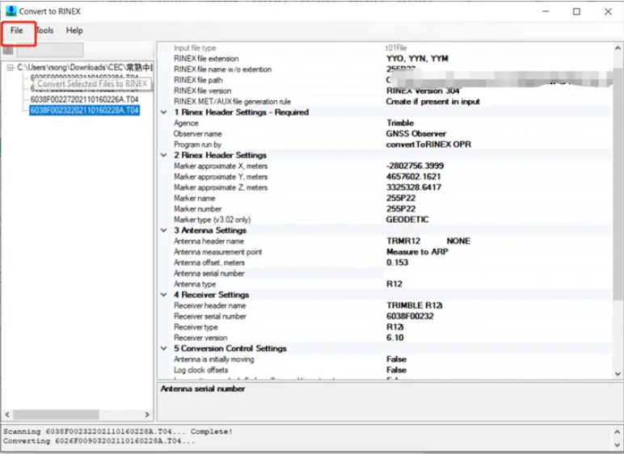Edit Observer name value GNSS Observer

point(416,133)
